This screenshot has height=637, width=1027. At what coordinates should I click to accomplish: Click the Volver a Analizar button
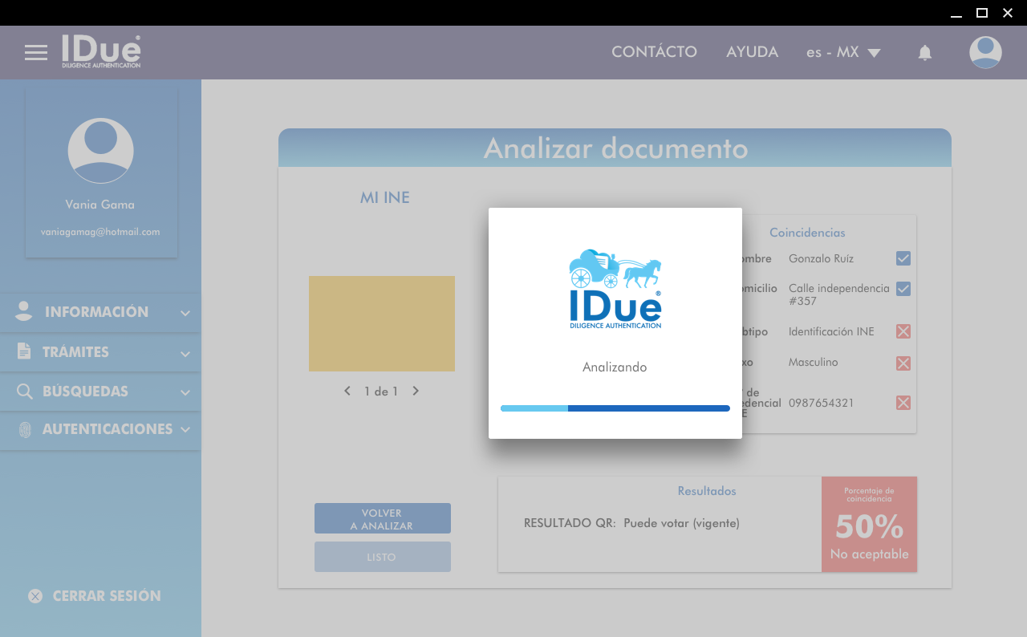coord(383,519)
